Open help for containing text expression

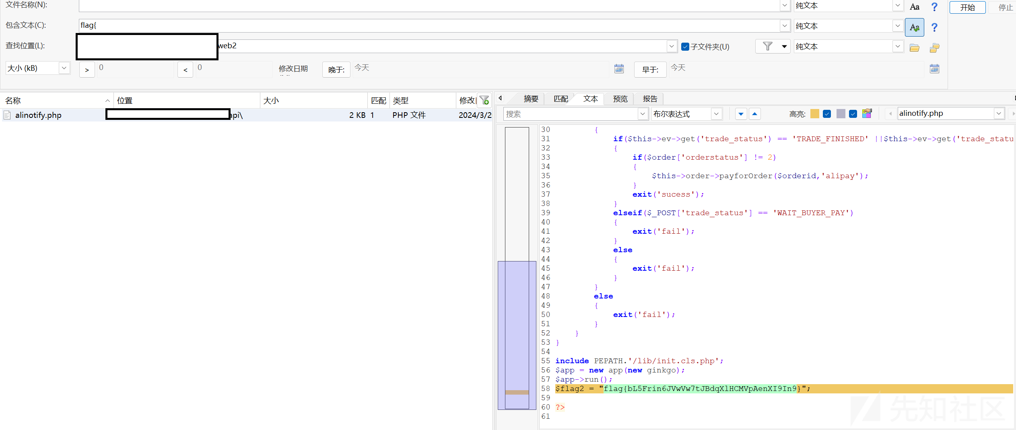click(x=934, y=27)
